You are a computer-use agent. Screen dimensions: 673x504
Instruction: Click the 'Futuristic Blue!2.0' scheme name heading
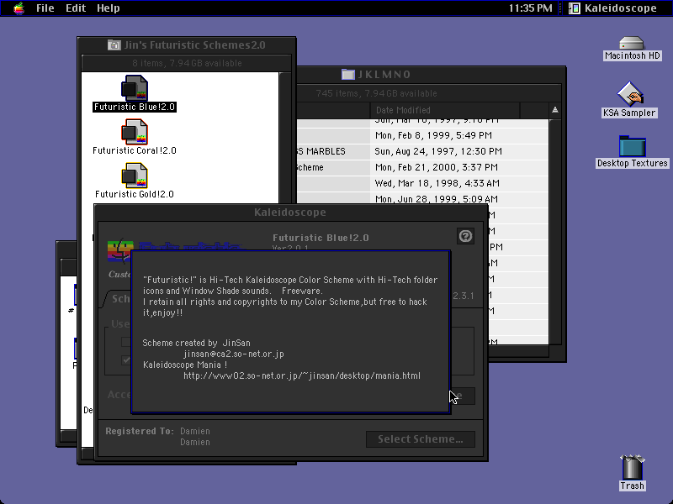321,238
